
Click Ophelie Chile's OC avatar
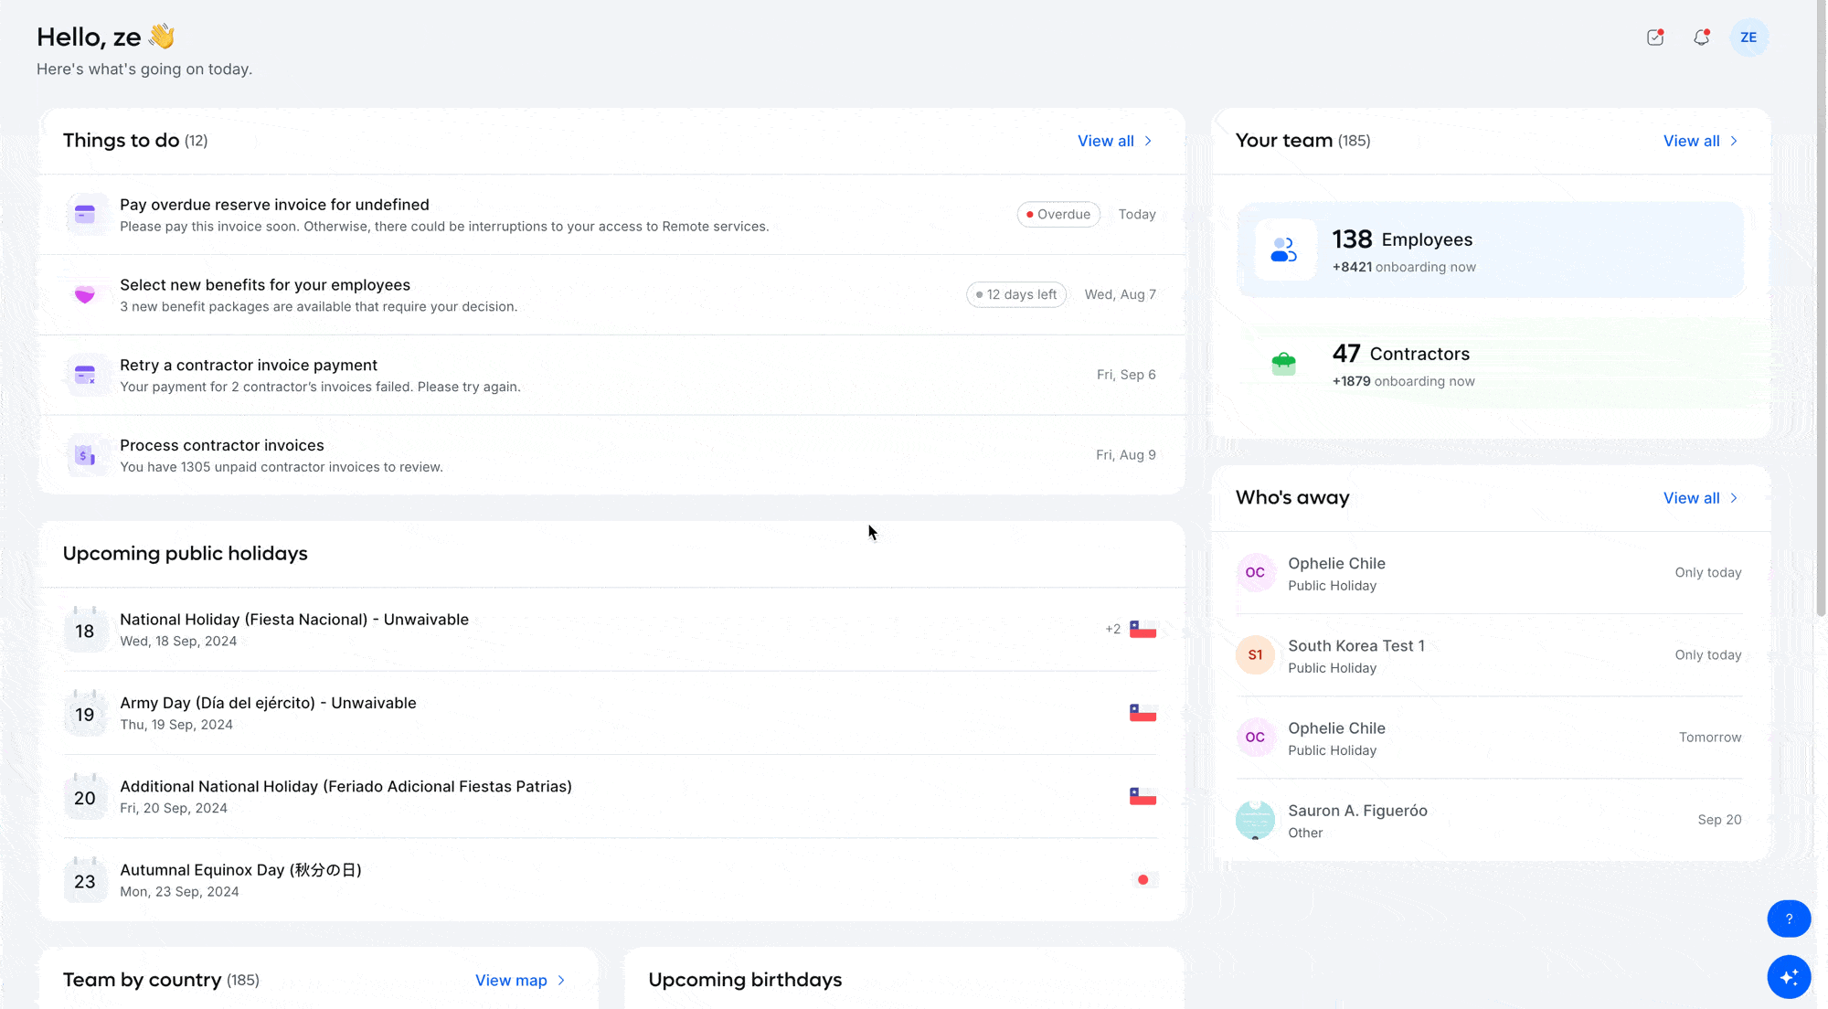[1255, 572]
